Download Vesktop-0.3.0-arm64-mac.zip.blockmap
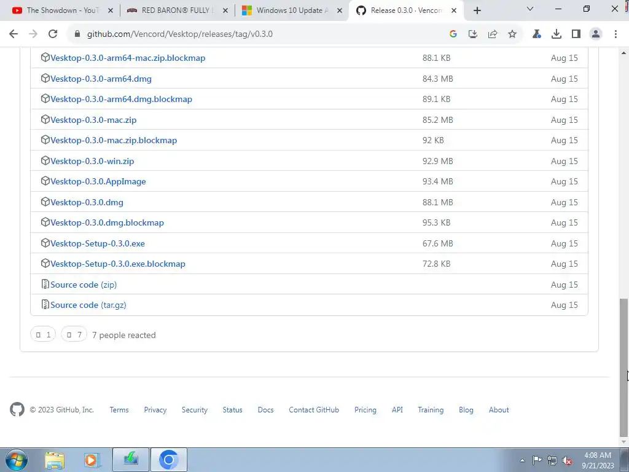This screenshot has height=472, width=629. tap(128, 58)
